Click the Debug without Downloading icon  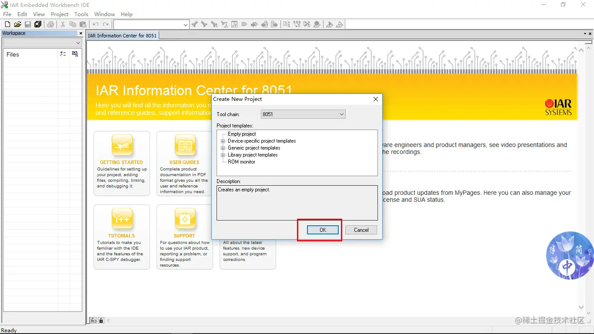coord(339,24)
